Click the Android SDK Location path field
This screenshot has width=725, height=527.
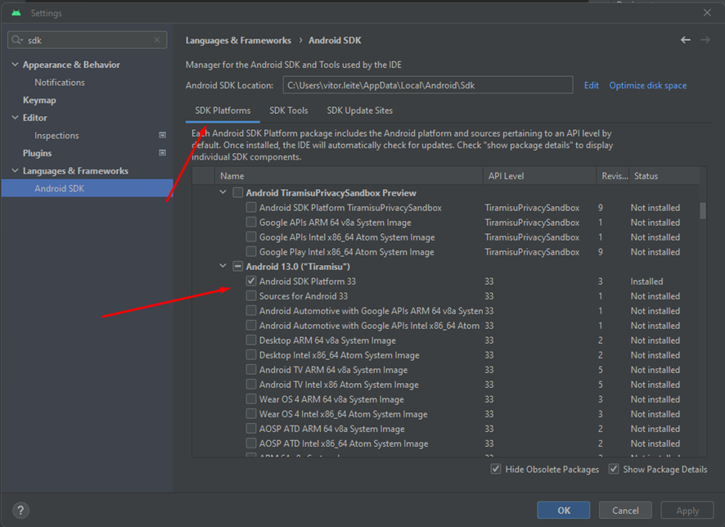click(427, 85)
